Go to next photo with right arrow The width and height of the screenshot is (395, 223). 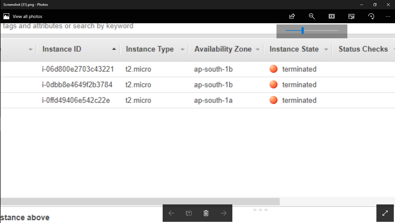[223, 213]
